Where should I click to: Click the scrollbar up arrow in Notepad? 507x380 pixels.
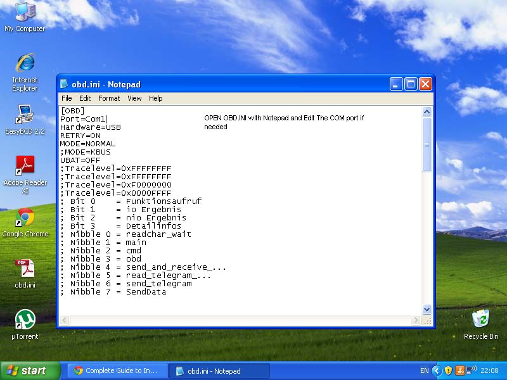point(427,111)
